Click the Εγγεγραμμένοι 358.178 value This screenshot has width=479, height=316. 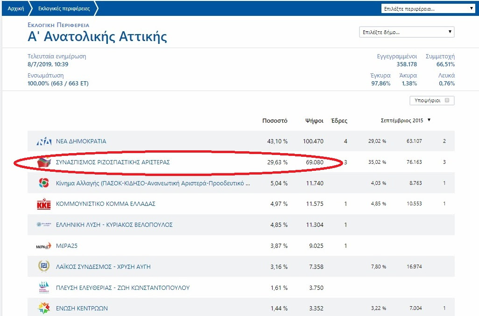[x=407, y=64]
